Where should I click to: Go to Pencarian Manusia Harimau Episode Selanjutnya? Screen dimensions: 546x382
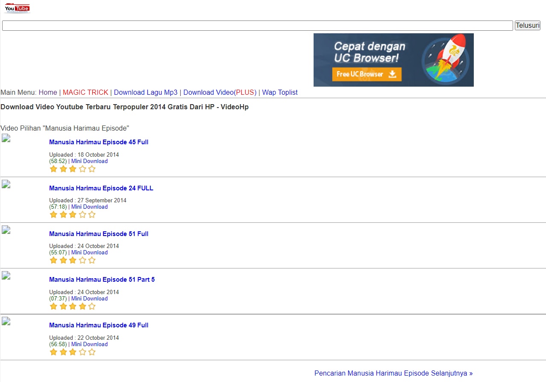tap(393, 373)
